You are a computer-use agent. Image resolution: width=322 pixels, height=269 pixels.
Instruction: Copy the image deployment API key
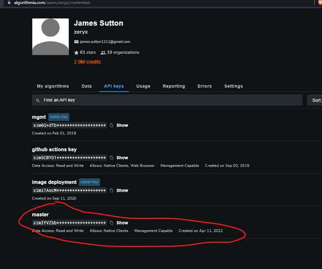pos(112,190)
